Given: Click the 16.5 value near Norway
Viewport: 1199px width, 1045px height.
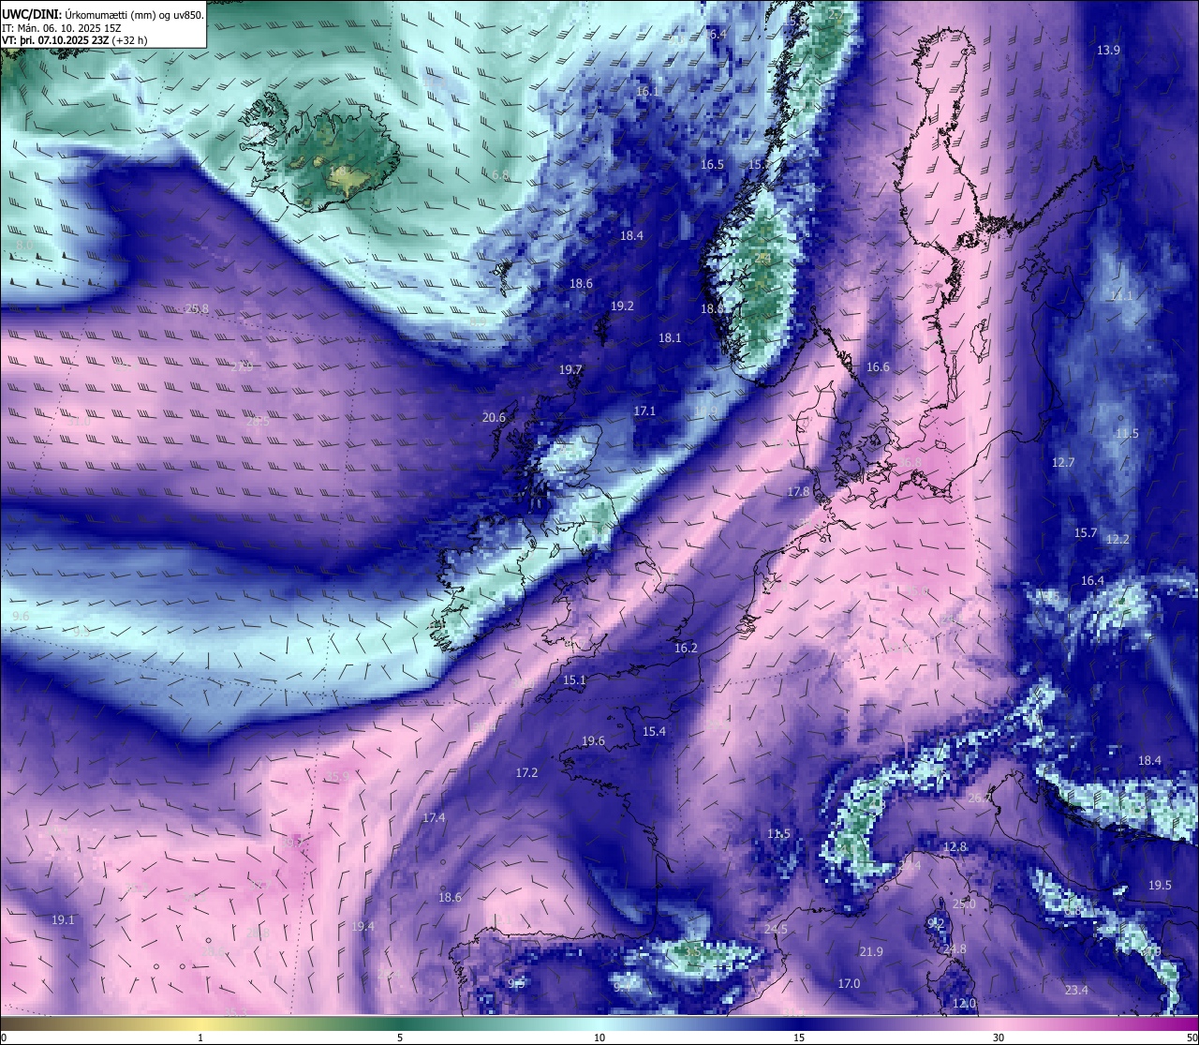Looking at the screenshot, I should (x=712, y=165).
